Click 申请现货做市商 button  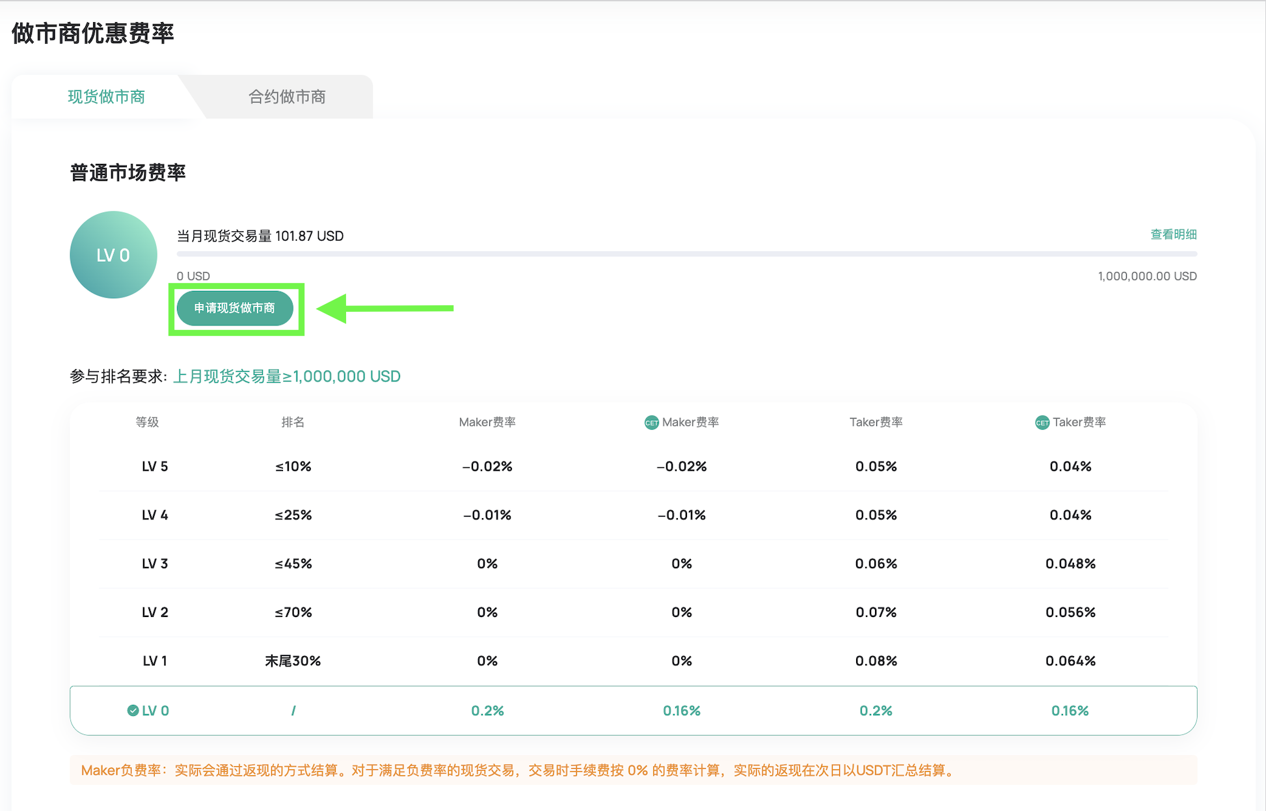click(x=235, y=308)
